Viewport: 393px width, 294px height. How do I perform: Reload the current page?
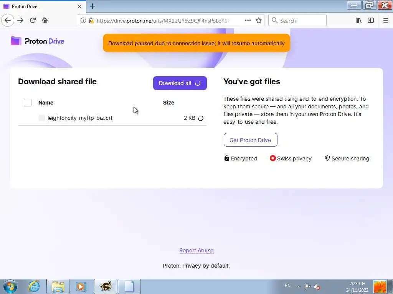33,20
